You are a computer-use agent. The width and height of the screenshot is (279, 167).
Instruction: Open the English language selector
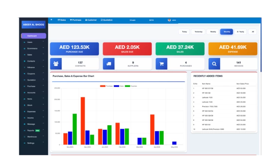133,20
